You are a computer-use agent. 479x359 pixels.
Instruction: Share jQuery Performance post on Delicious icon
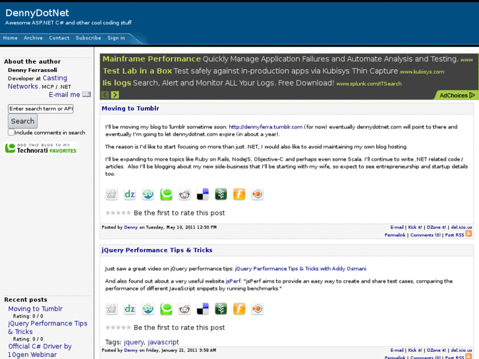[x=202, y=309]
